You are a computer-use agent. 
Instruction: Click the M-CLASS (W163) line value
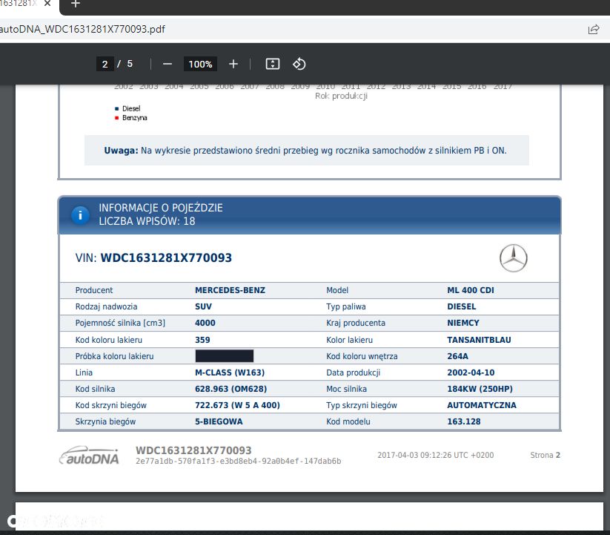(x=230, y=372)
